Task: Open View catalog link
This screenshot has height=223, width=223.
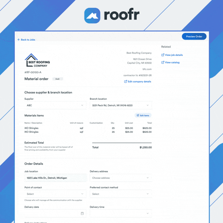Action: 171,62
